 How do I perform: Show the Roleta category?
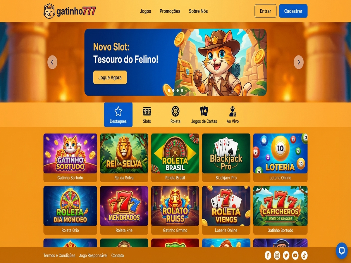[x=175, y=115]
